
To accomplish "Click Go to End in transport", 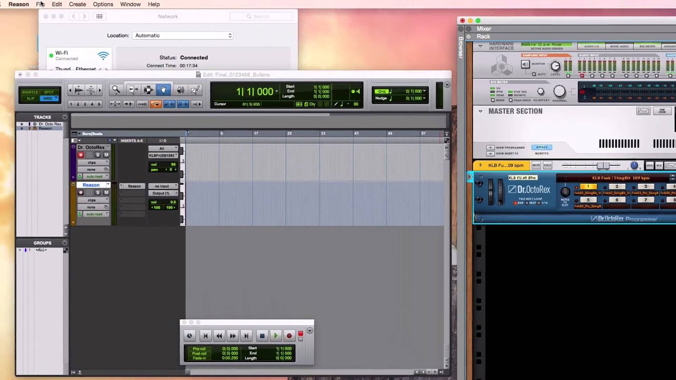I will tap(246, 336).
